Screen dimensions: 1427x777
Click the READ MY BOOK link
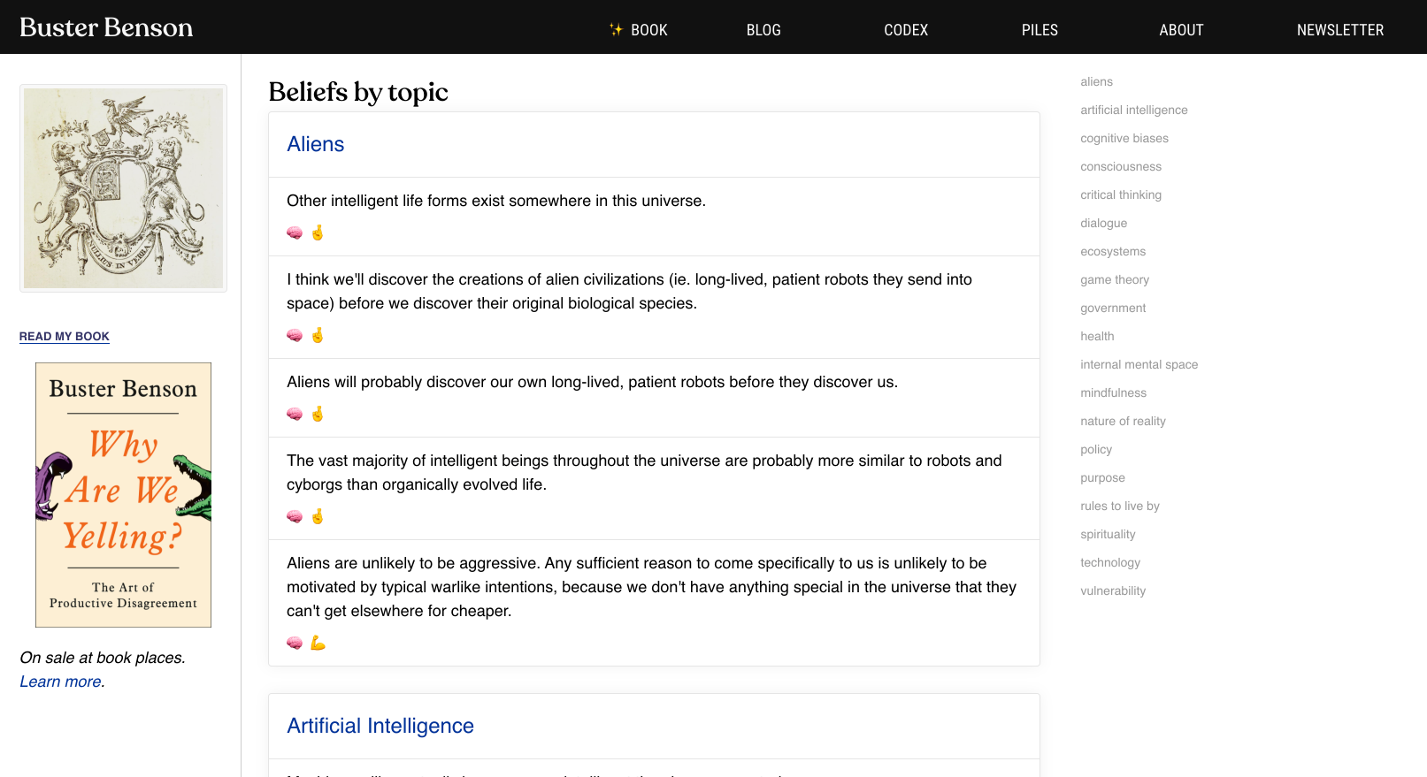click(x=65, y=337)
